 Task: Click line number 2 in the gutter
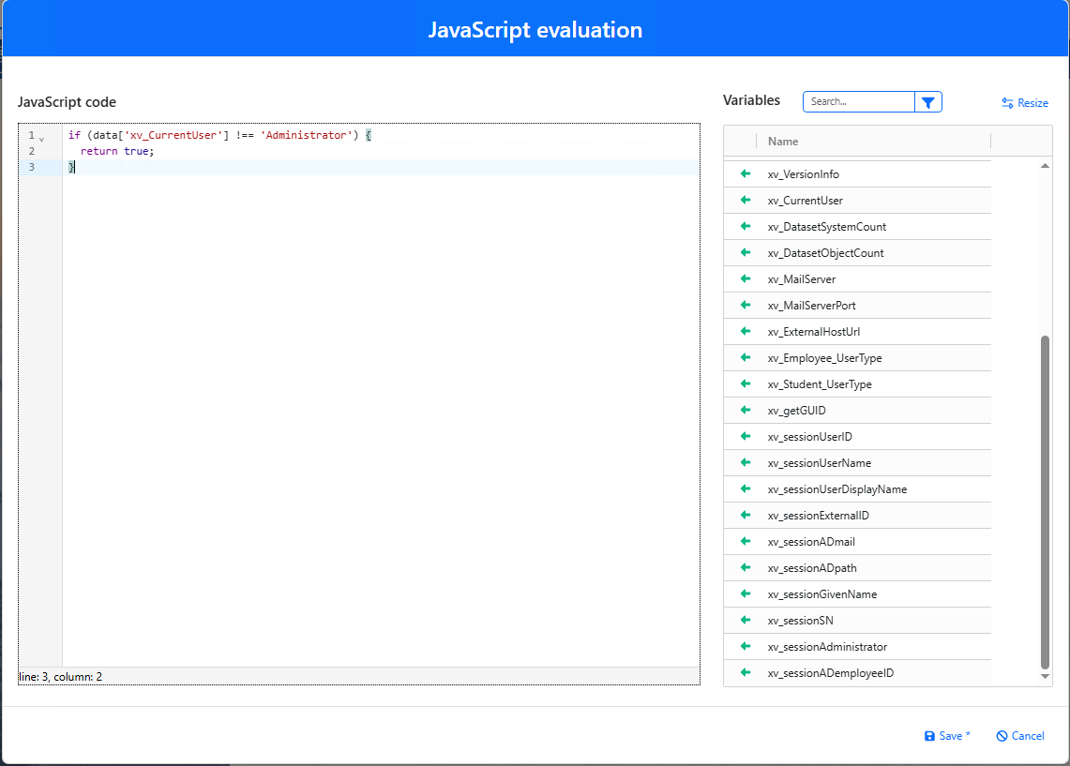pos(31,151)
